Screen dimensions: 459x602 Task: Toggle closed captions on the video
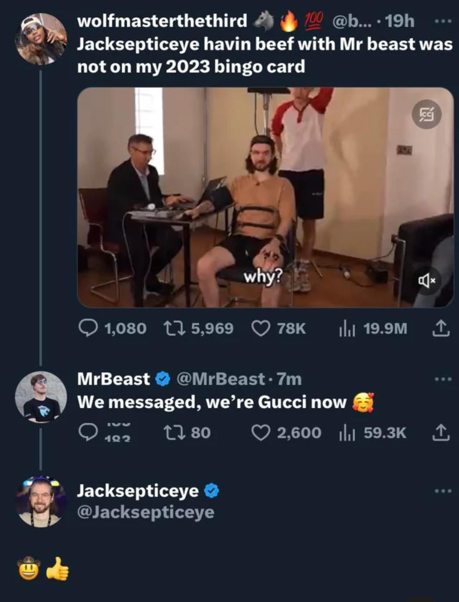[426, 114]
